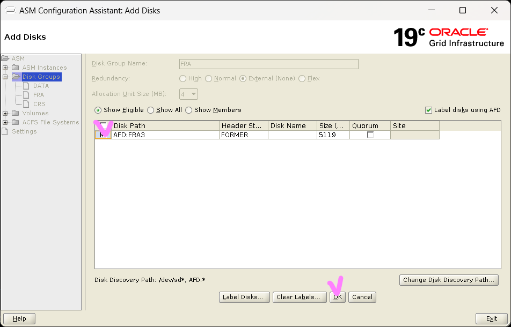Open Change Disk Discovery Path... dialog
The width and height of the screenshot is (511, 327).
[x=449, y=280]
